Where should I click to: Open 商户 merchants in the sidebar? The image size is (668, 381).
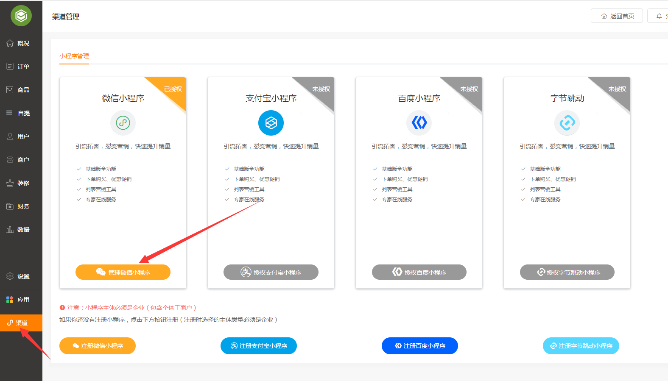[18, 160]
